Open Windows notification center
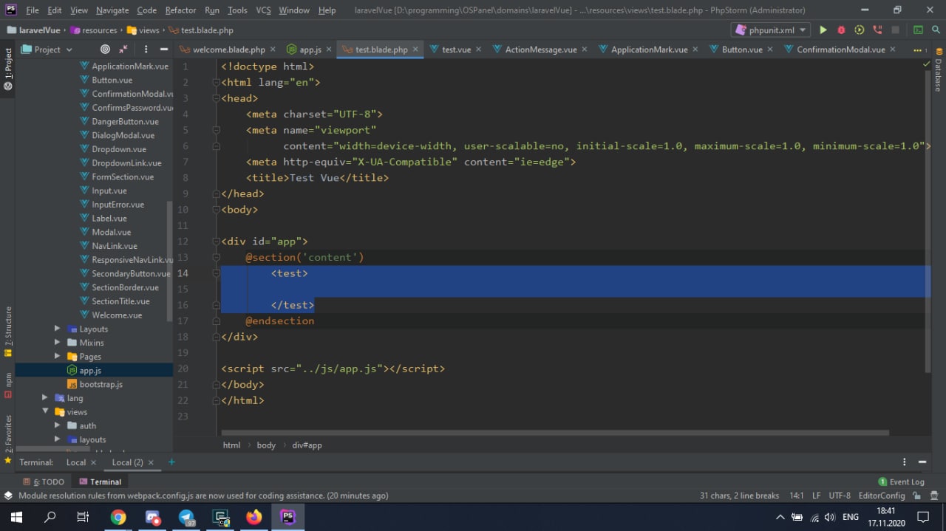The height and width of the screenshot is (531, 946). click(x=923, y=517)
